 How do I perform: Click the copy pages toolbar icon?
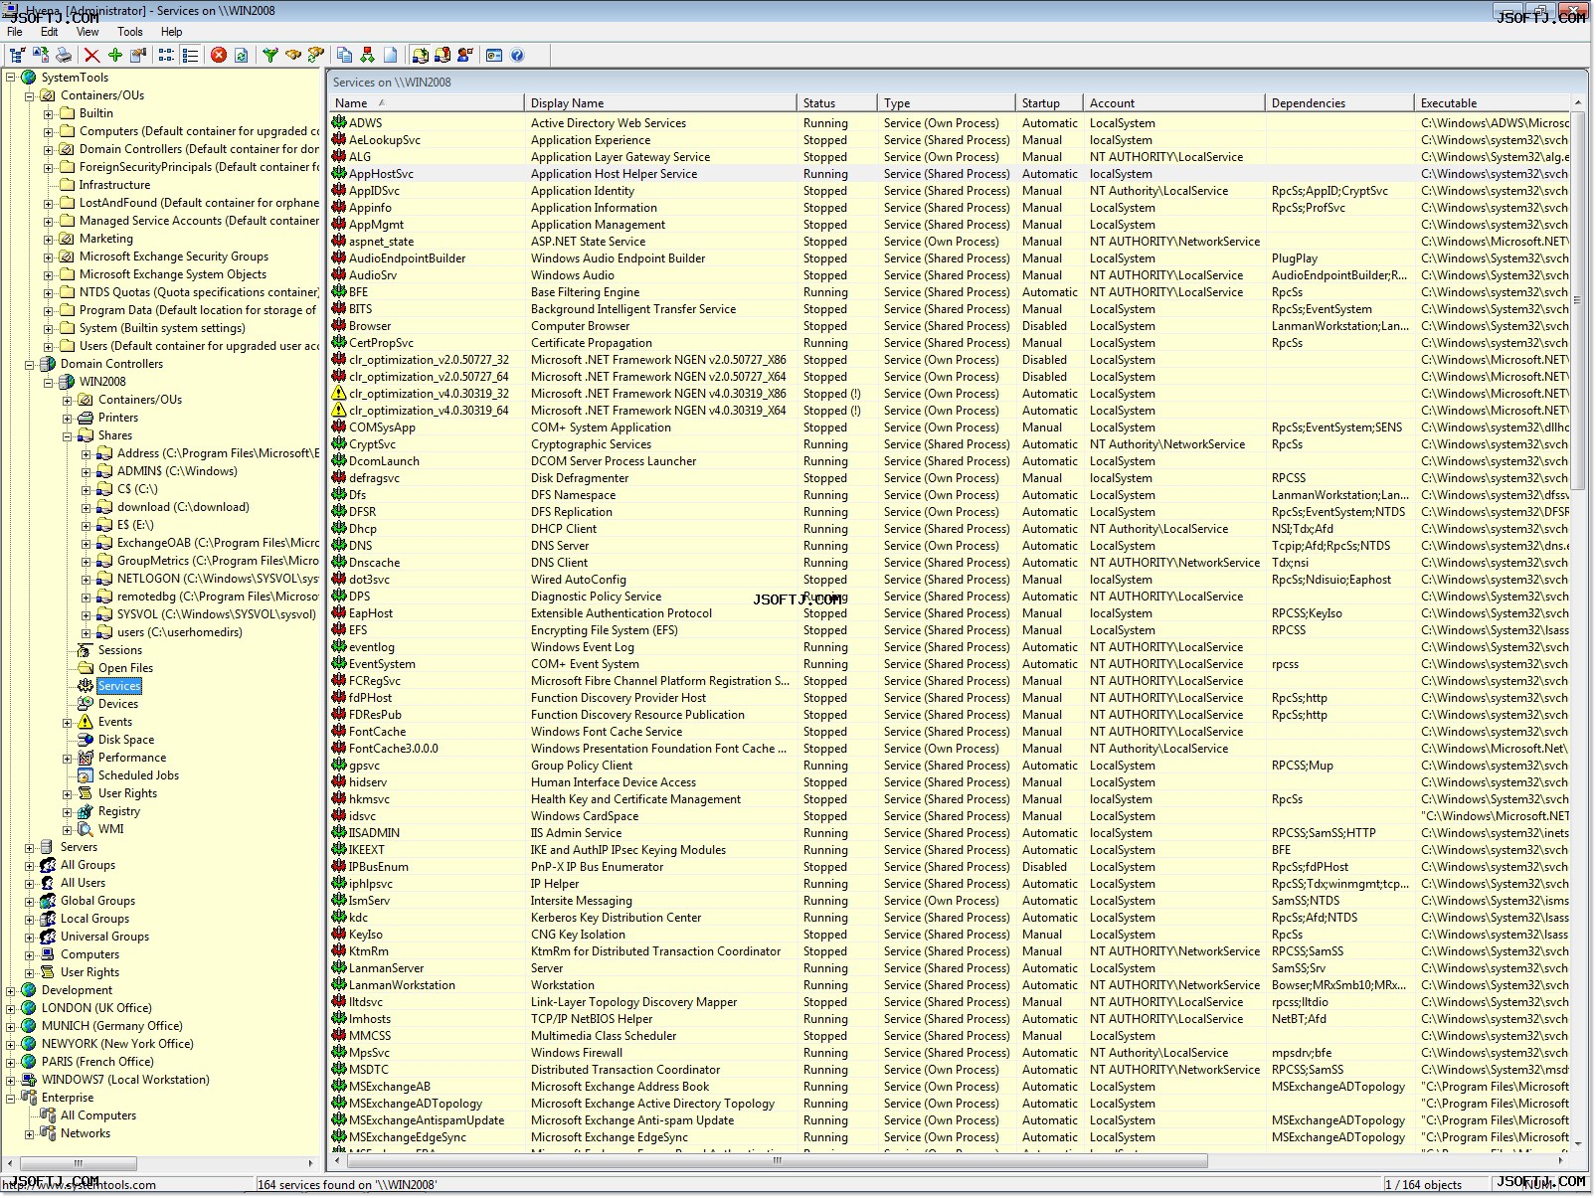pos(344,56)
